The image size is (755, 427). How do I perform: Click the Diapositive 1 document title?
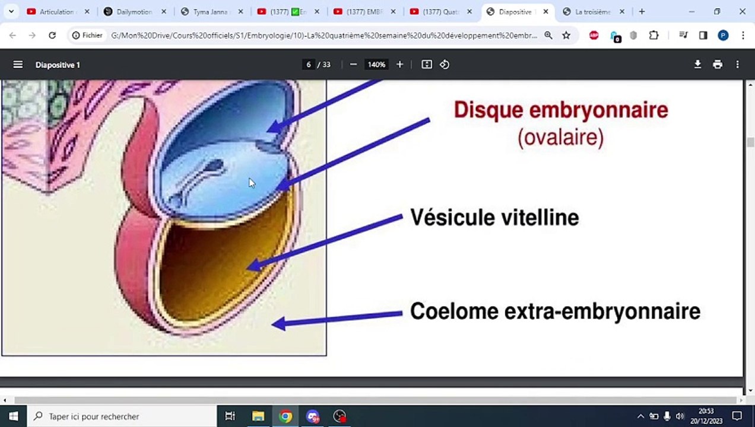click(58, 65)
